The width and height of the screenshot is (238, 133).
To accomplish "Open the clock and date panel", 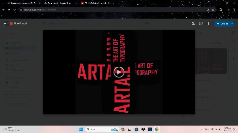I will [x=227, y=129].
